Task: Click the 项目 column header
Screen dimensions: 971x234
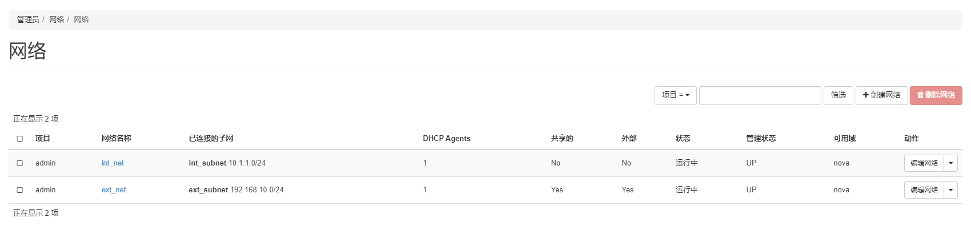Action: click(43, 138)
